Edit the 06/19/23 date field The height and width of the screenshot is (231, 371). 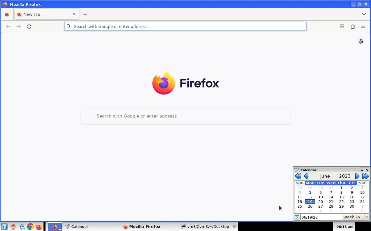pos(321,217)
